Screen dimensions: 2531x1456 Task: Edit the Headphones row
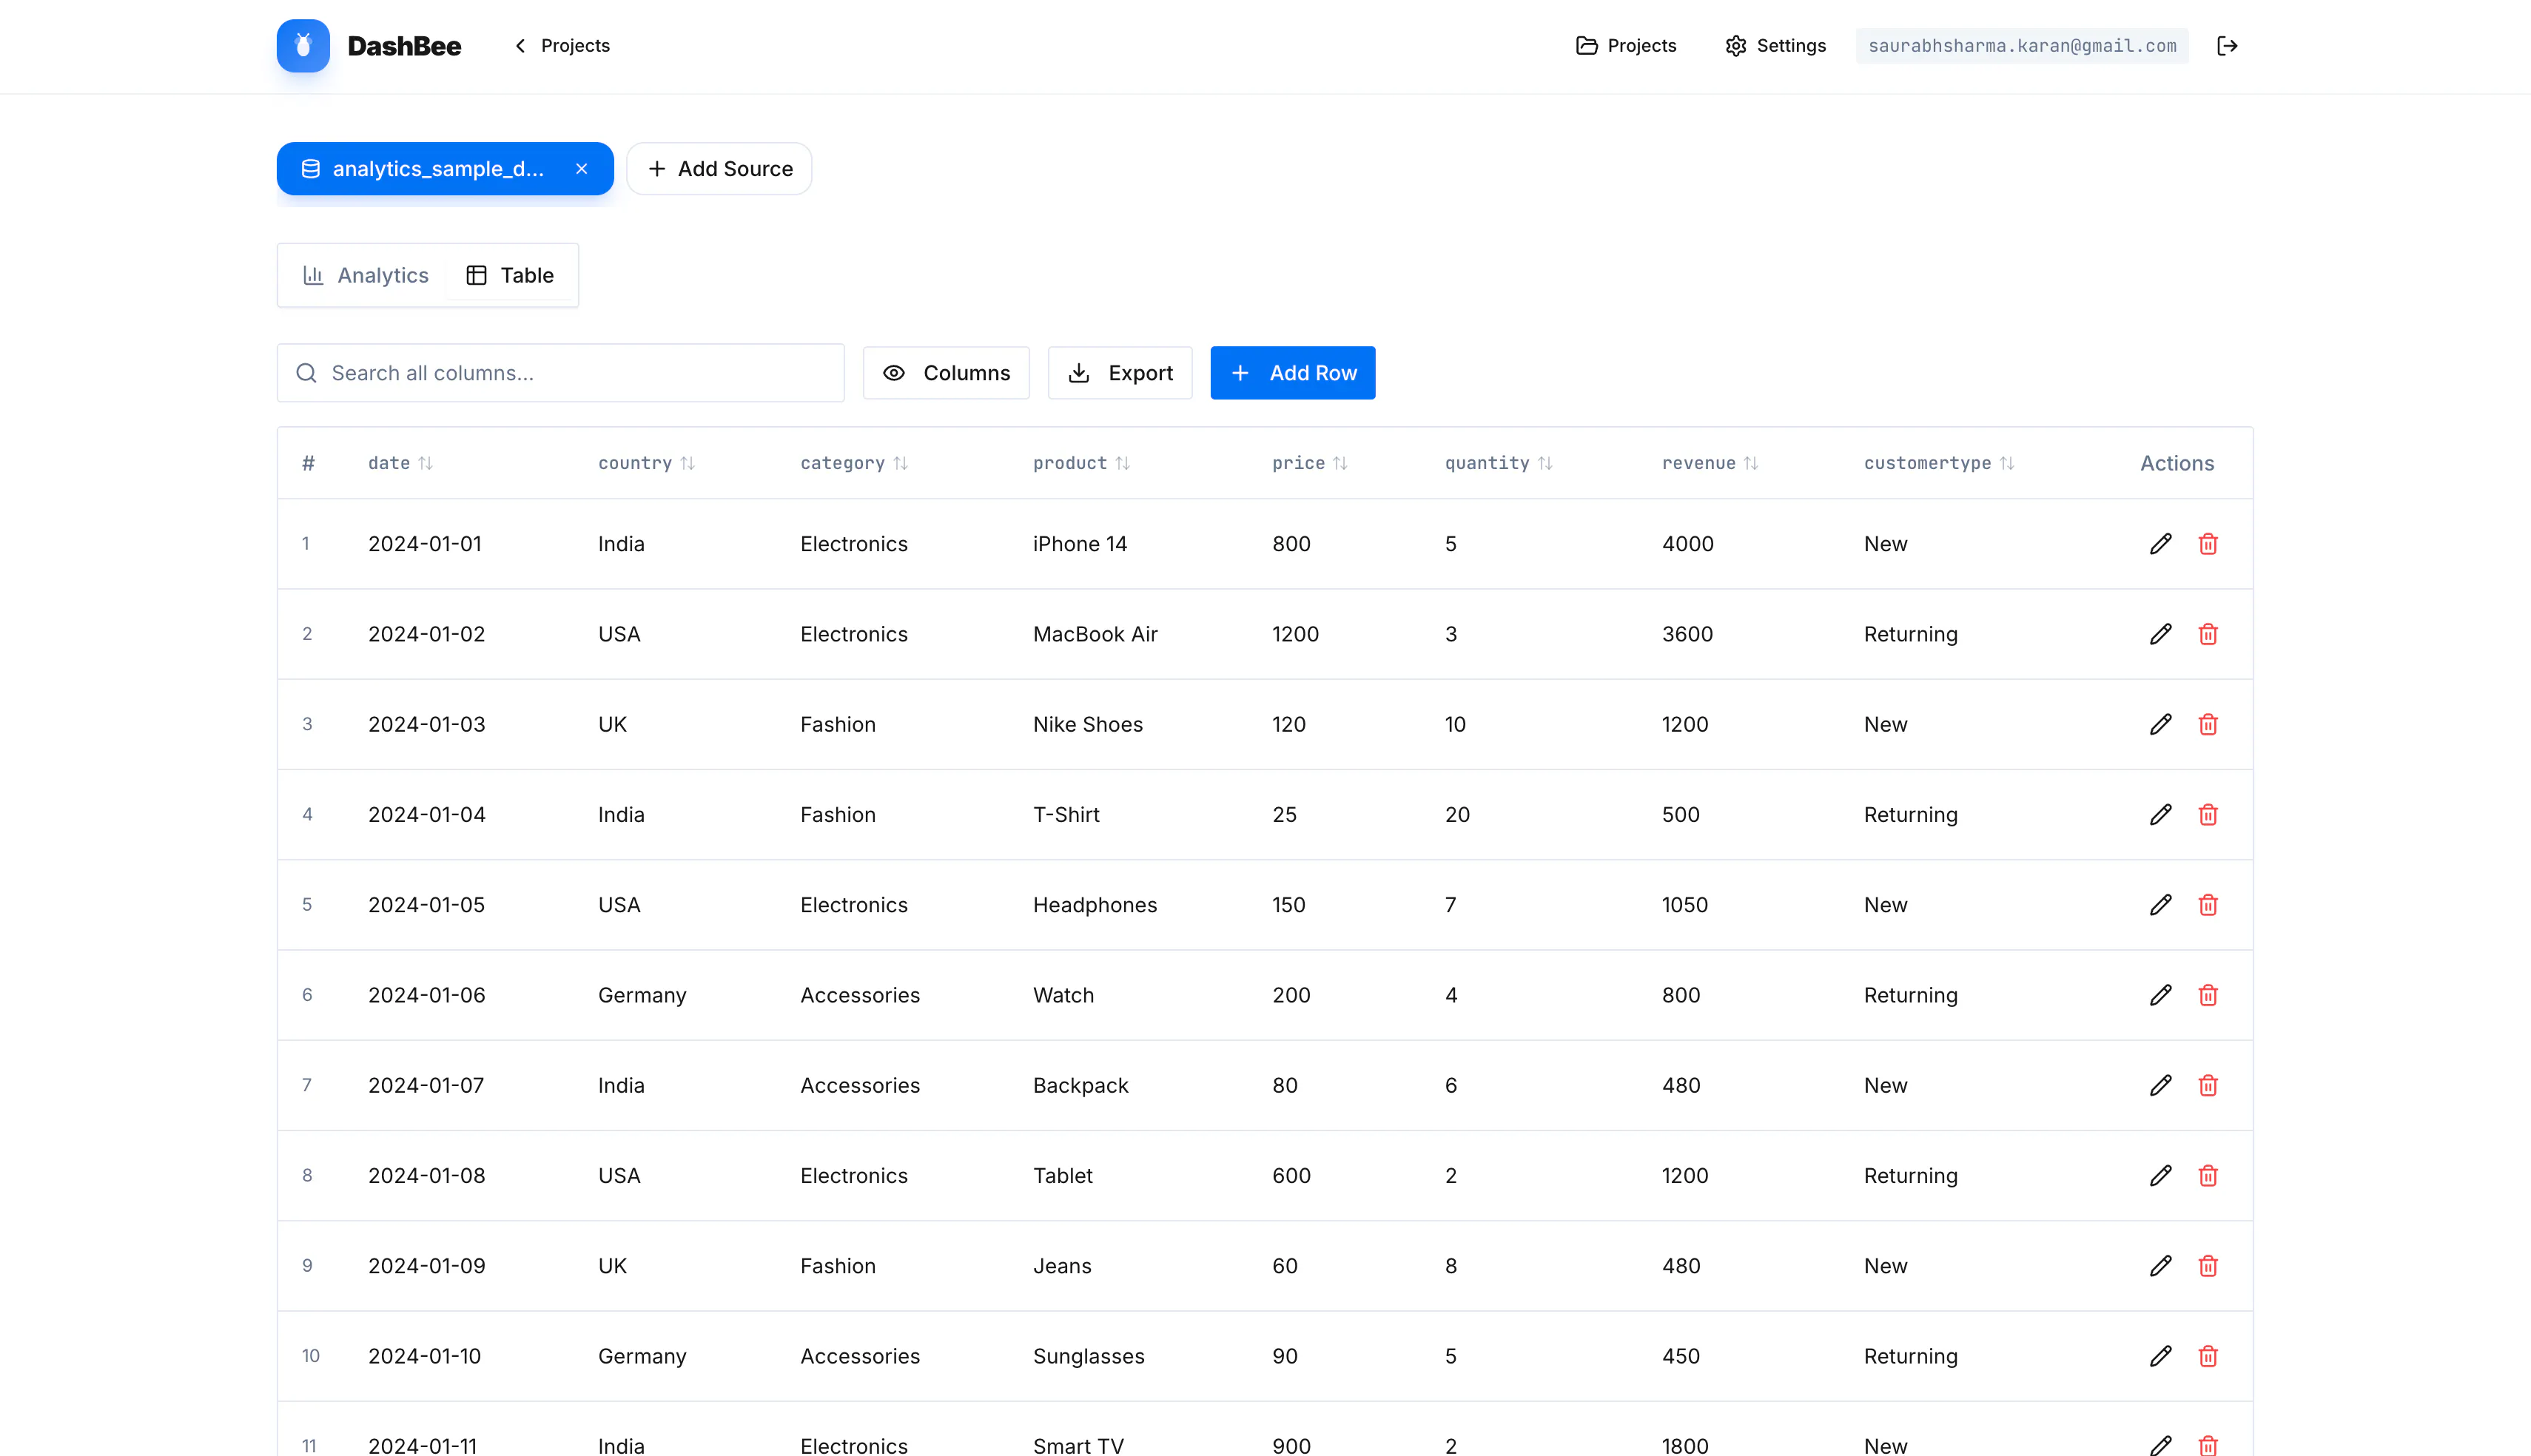[x=2161, y=905]
